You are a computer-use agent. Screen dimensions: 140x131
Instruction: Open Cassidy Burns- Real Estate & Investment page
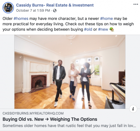coord(55,5)
